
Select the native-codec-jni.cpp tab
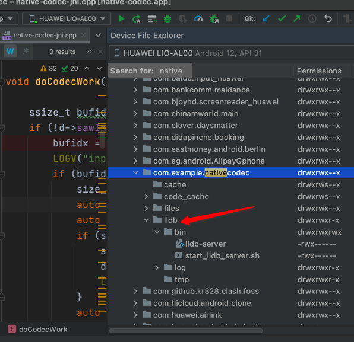(x=45, y=36)
